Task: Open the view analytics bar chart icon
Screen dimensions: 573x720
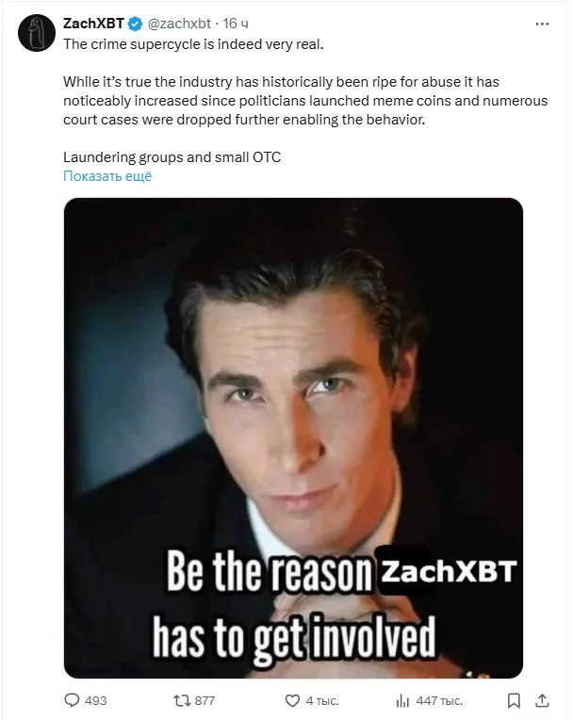Action: [x=402, y=701]
